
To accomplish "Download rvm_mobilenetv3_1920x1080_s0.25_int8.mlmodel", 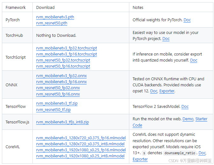I will [x=80, y=156].
